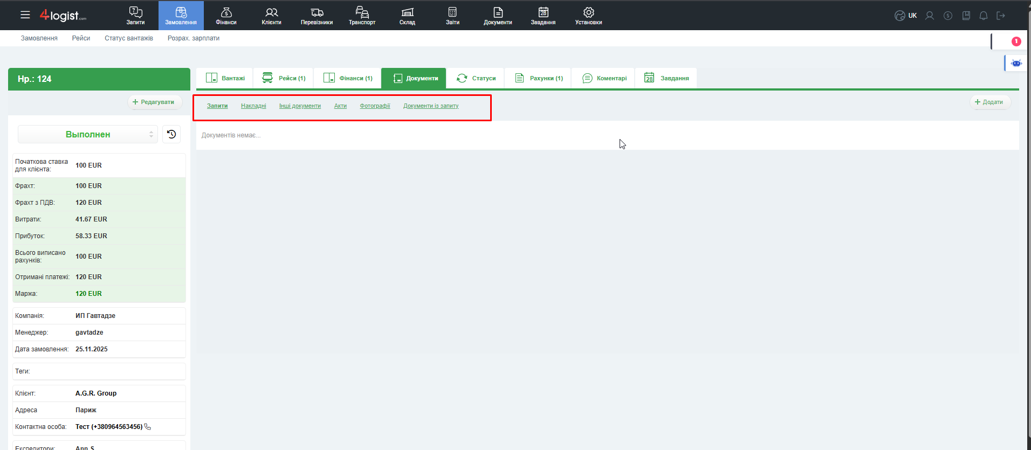Select the Фотографії link
Screen dimensions: 1031x450
(x=375, y=106)
